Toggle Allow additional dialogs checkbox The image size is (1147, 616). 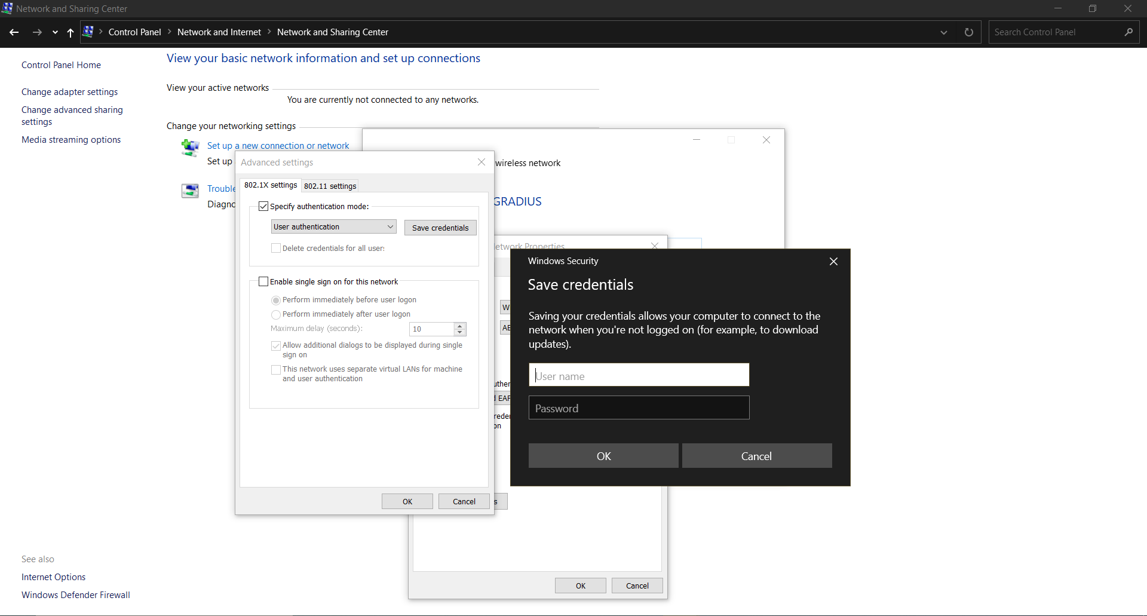coord(276,345)
